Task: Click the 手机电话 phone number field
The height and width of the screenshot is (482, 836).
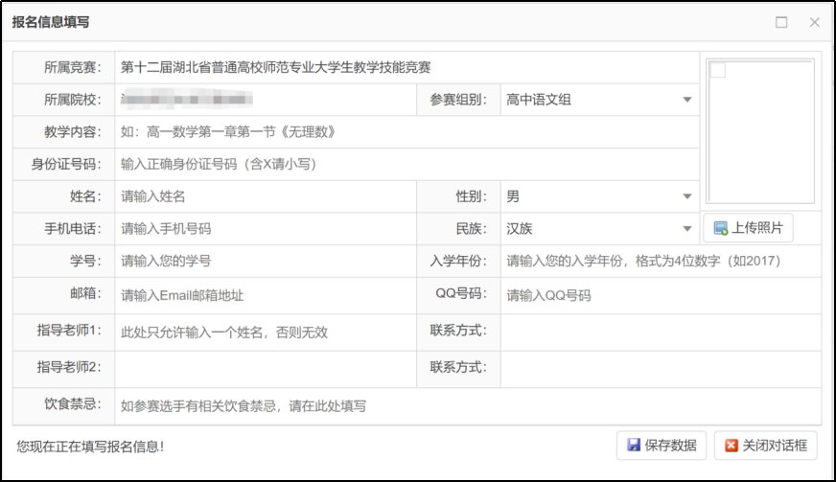Action: click(266, 229)
